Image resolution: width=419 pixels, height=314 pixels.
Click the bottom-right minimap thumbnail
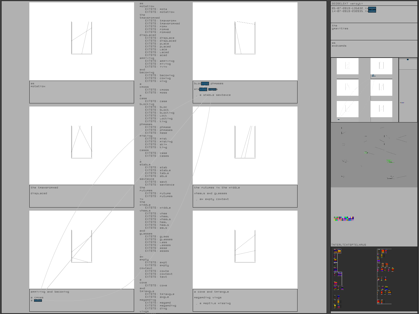click(x=381, y=109)
